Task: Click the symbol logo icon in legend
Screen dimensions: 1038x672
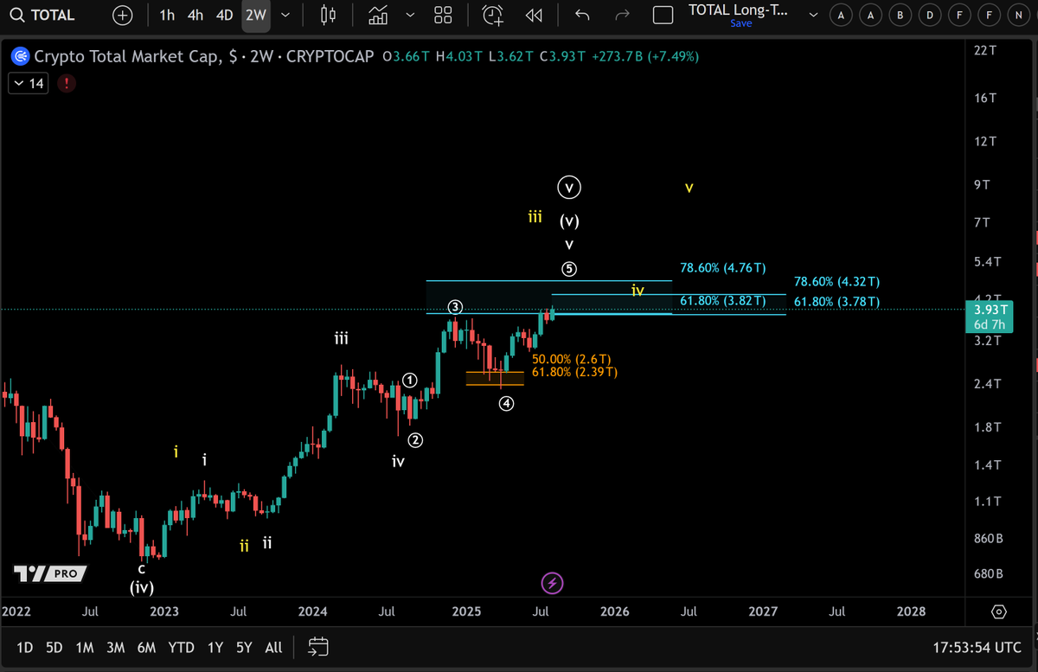Action: [x=19, y=57]
